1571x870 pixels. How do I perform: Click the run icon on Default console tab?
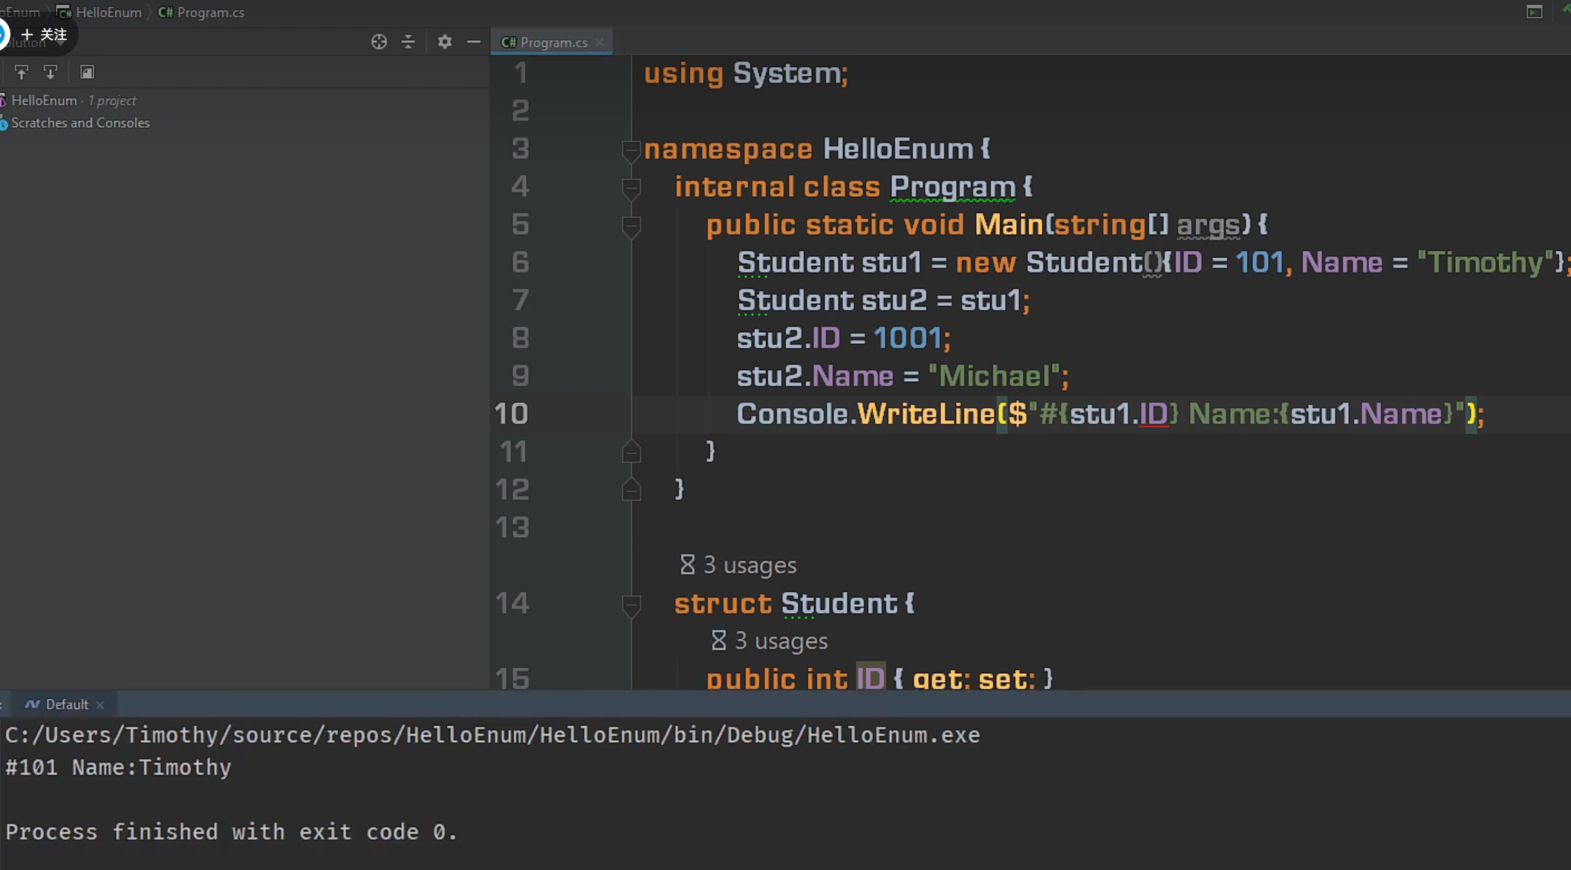coord(32,704)
